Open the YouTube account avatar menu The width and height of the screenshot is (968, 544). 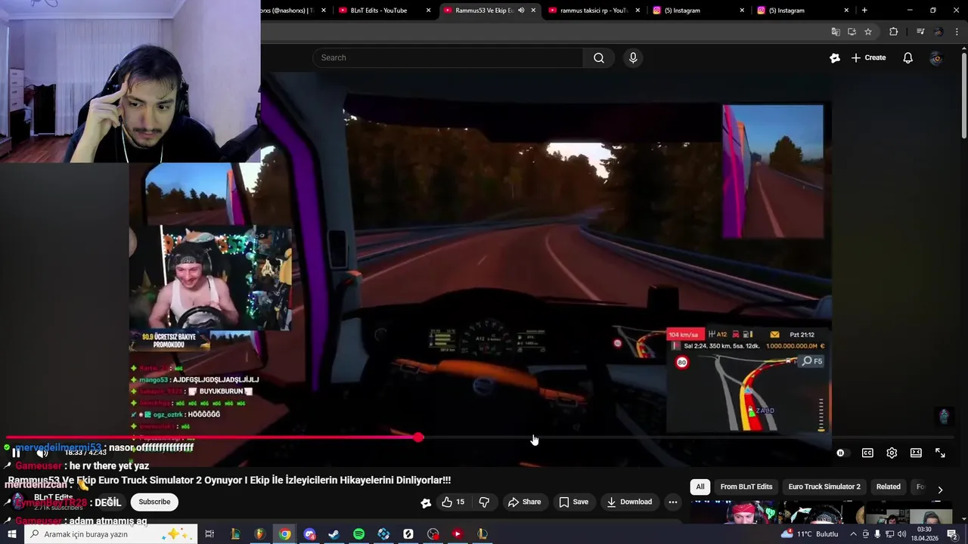coord(936,57)
